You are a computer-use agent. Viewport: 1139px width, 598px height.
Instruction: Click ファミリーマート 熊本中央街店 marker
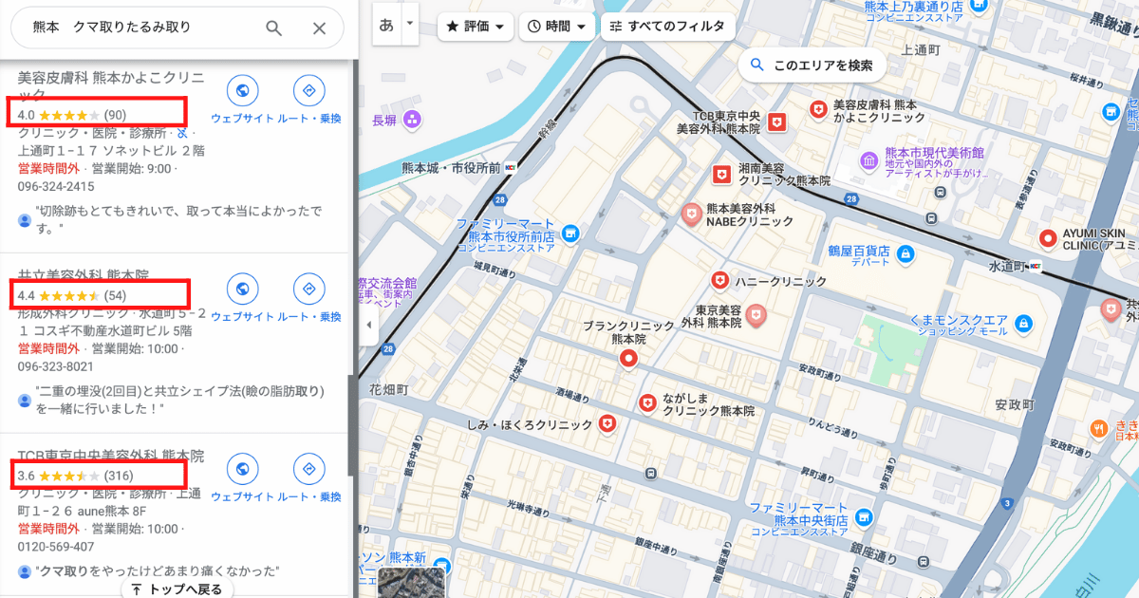[863, 517]
